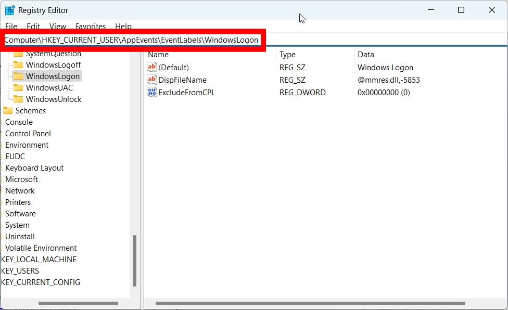Open the View menu
The height and width of the screenshot is (310, 508).
[x=58, y=26]
